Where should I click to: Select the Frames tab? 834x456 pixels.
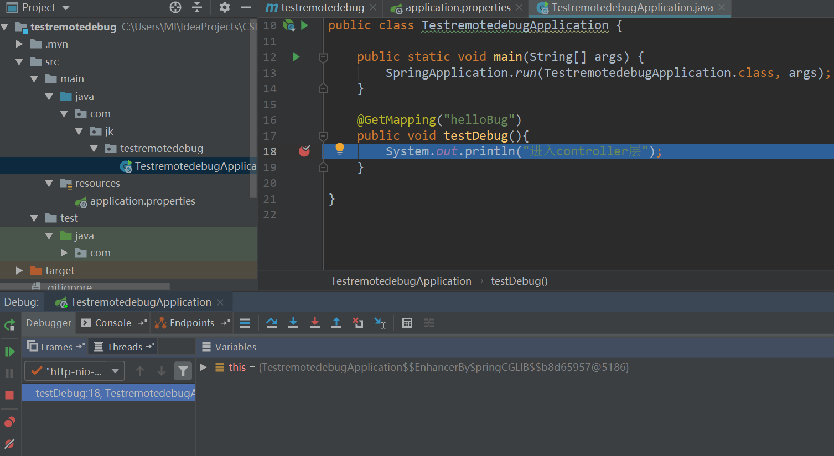click(x=56, y=347)
